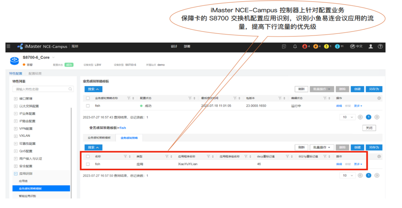Select all rows in template table header
402x208 pixels.
tap(88, 98)
